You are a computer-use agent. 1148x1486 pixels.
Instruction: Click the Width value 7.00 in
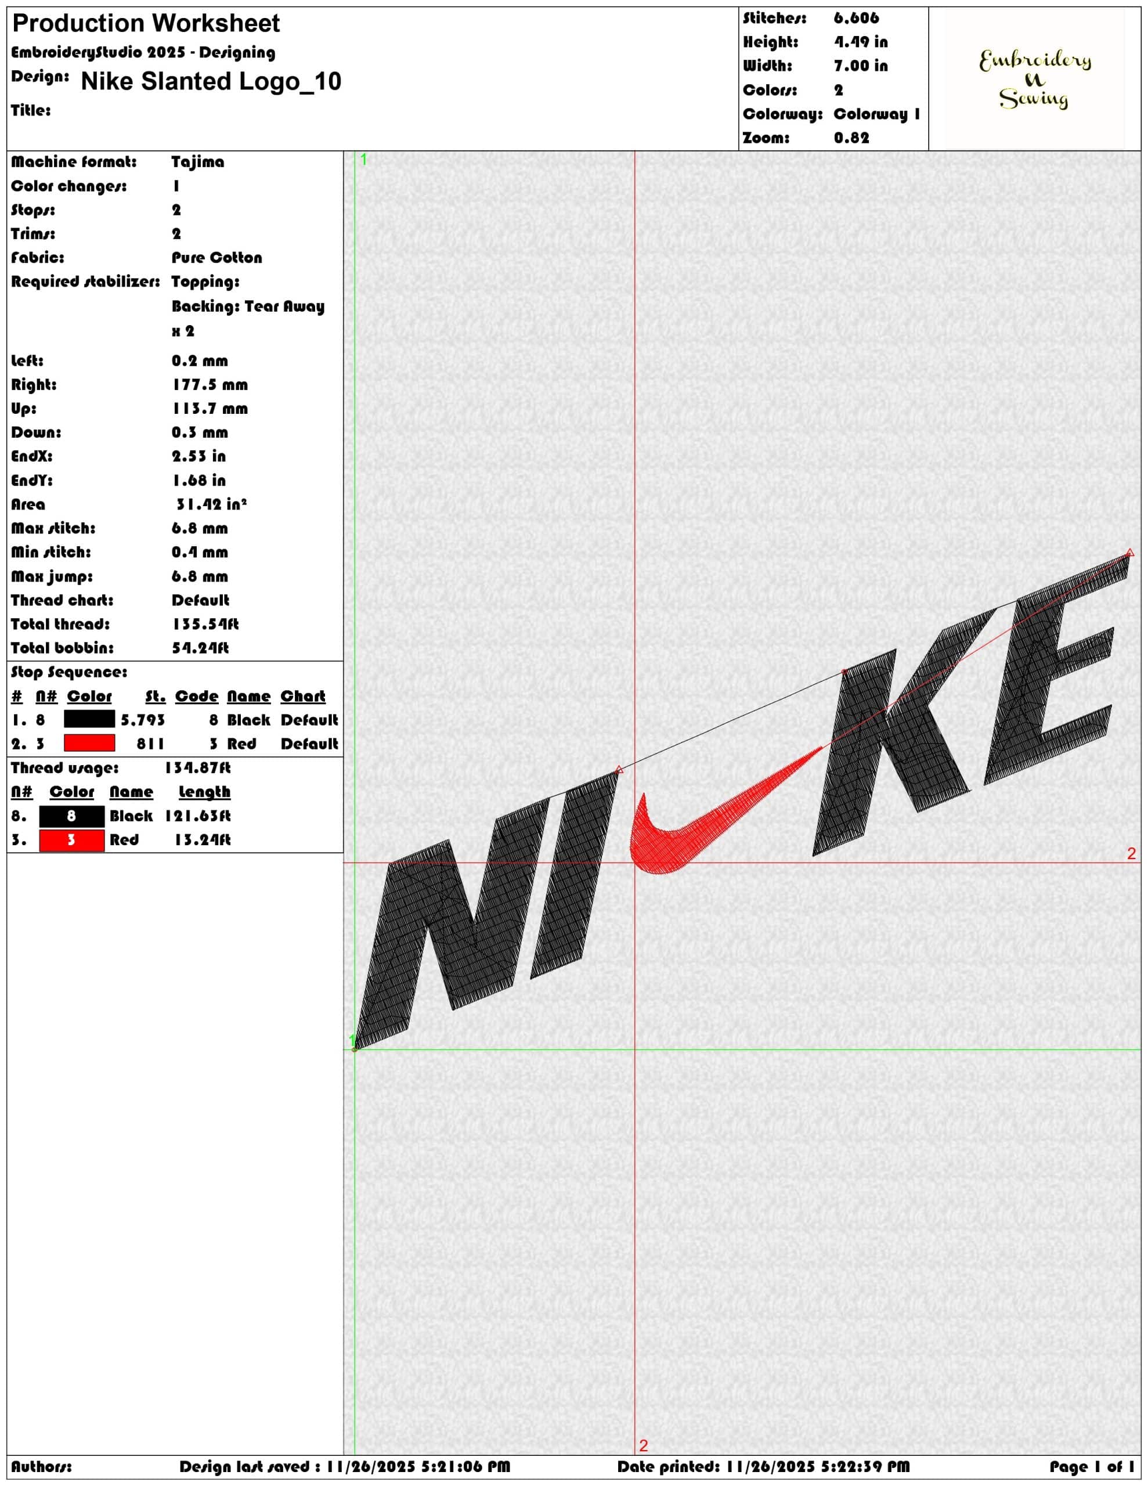tap(861, 66)
